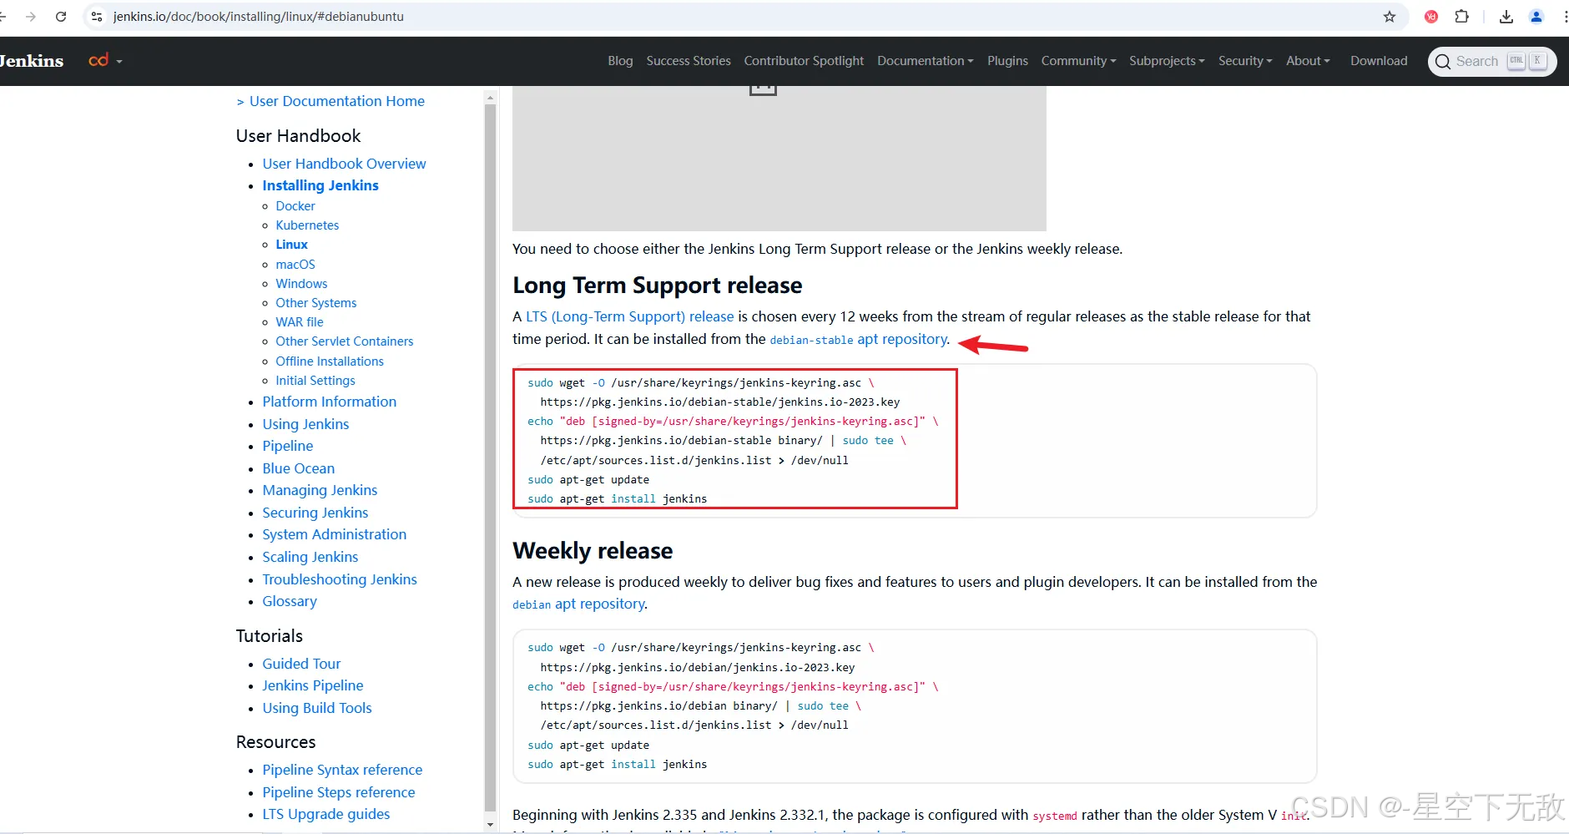Follow the debian-stable apt repository link

[859, 339]
